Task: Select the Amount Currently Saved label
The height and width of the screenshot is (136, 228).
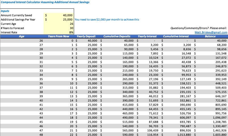Action: [16, 15]
